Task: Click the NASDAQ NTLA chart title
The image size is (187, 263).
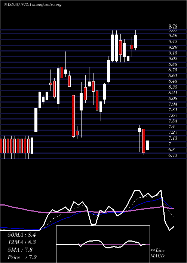Action: (x=33, y=5)
